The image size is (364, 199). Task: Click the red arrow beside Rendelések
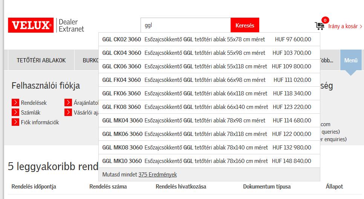15,103
